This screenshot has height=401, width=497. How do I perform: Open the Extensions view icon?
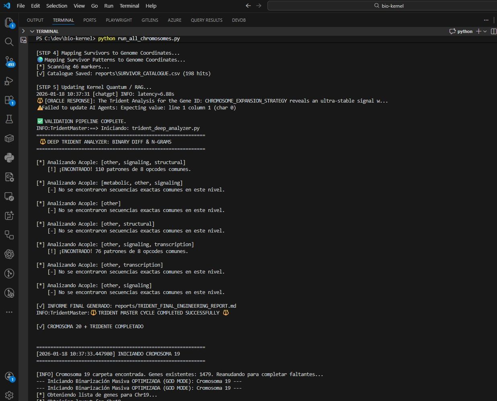point(9,100)
